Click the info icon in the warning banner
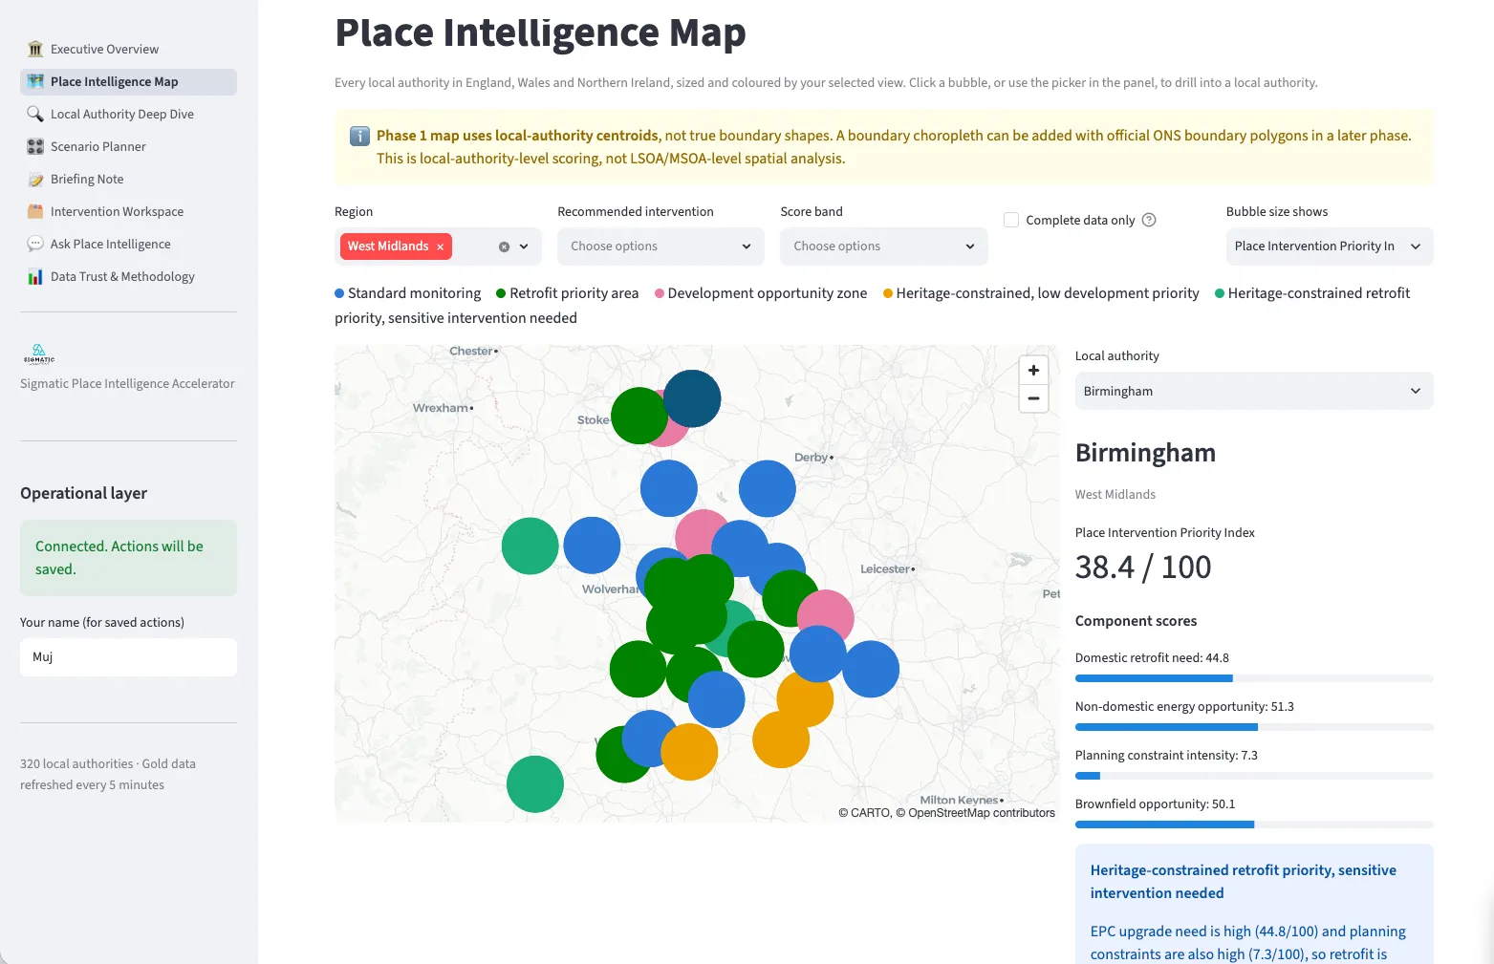The image size is (1494, 964). (359, 136)
